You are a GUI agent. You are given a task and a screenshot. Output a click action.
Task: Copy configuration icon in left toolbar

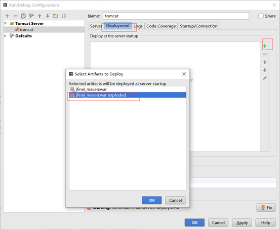(x=23, y=16)
